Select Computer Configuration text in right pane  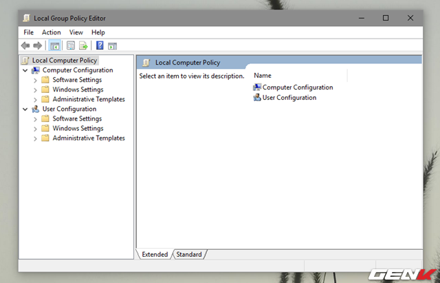298,87
